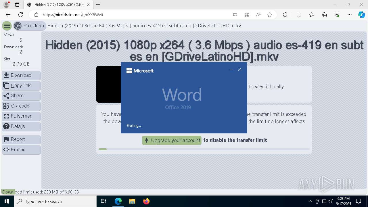The image size is (368, 207).
Task: Open File Explorer from taskbar
Action: (x=132, y=201)
